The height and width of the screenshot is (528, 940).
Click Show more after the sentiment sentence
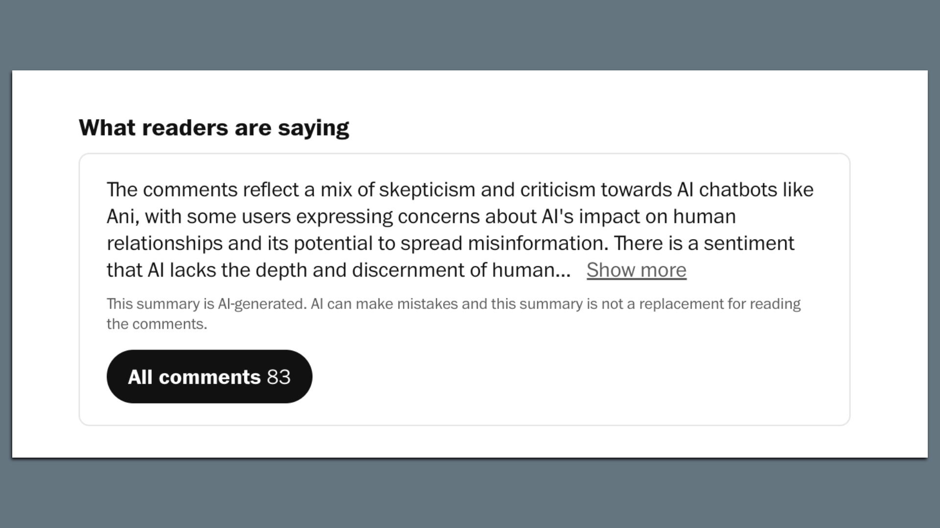point(636,270)
